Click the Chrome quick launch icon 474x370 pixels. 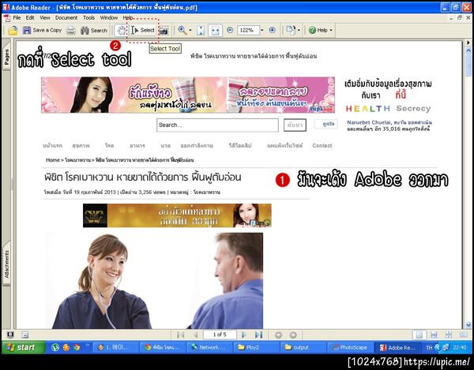(x=77, y=347)
